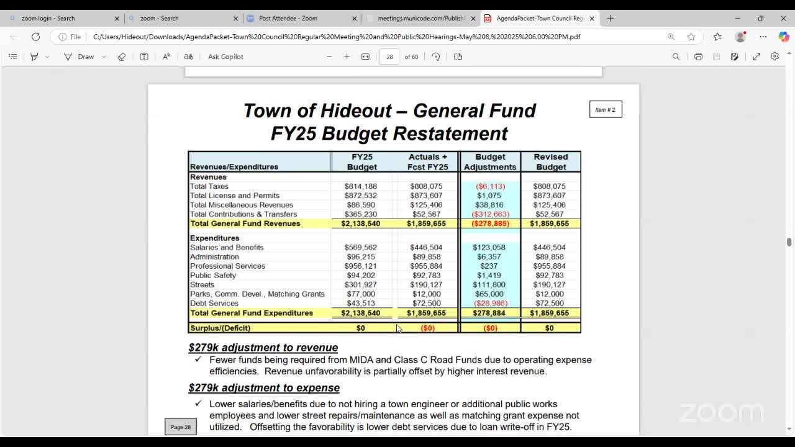Click 'Professional Services' row label
This screenshot has width=795, height=447.
click(x=227, y=266)
